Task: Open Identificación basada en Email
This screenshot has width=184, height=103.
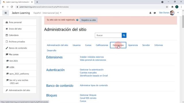Action: (94, 76)
